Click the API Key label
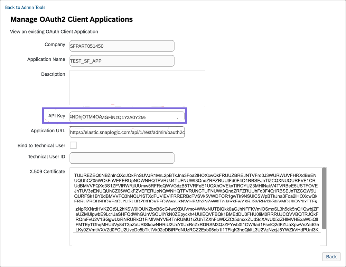 point(57,116)
